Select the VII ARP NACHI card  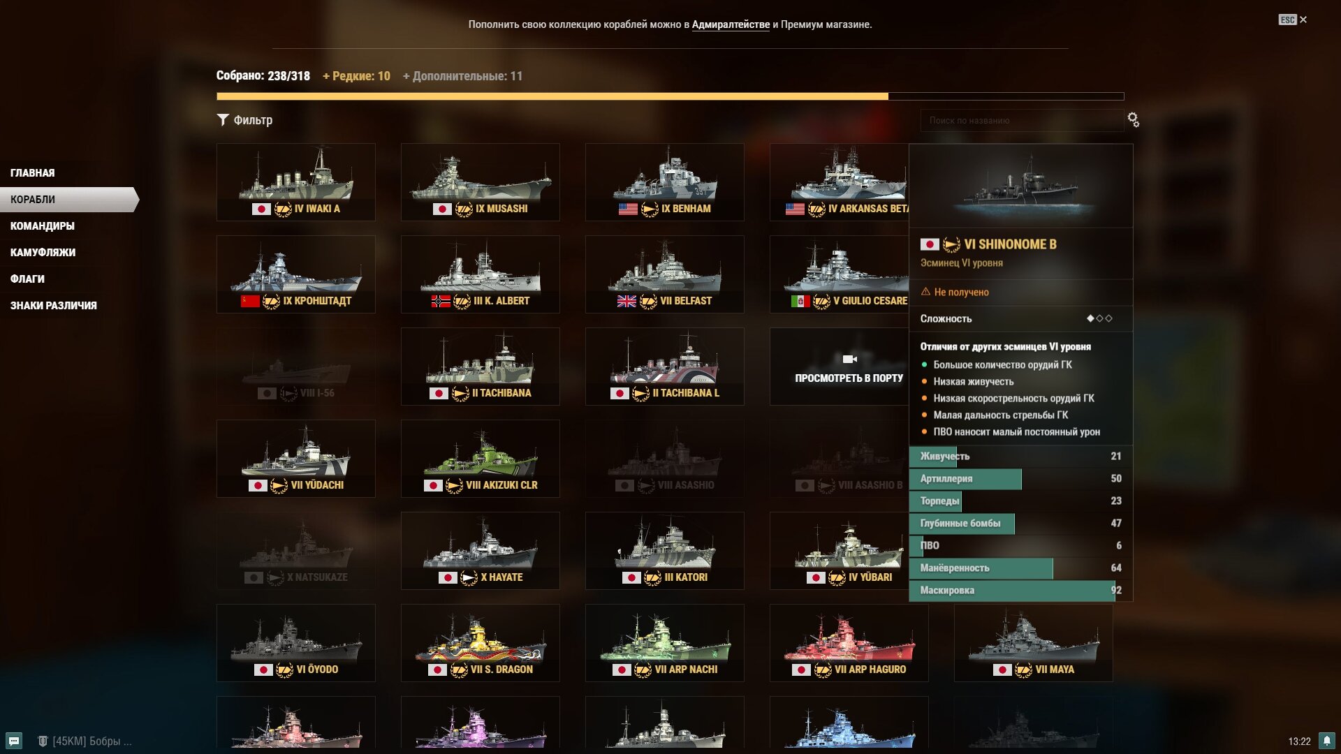pyautogui.click(x=665, y=643)
